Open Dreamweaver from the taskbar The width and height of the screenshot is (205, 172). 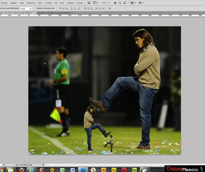tap(134, 170)
